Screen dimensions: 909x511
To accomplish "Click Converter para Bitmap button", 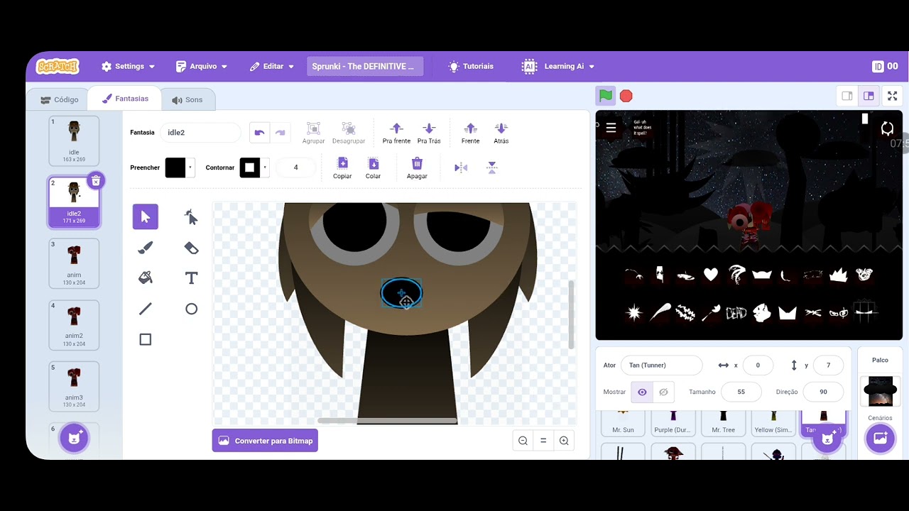I will (265, 441).
